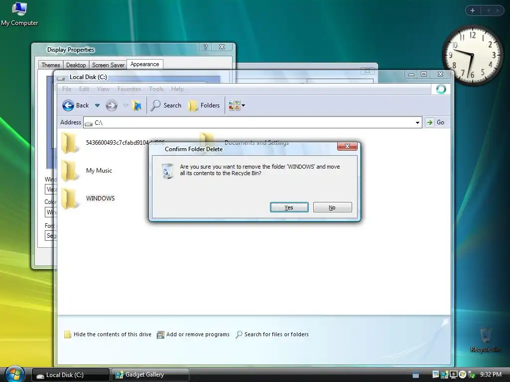Click the Go button arrow
Screen dimensions: 510x382
click(x=430, y=122)
